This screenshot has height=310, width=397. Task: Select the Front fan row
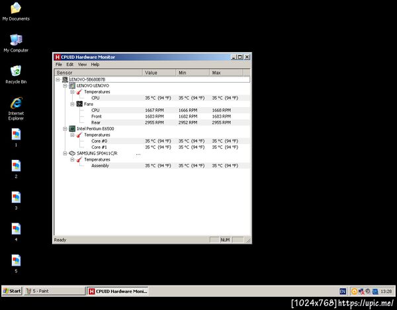(152, 116)
